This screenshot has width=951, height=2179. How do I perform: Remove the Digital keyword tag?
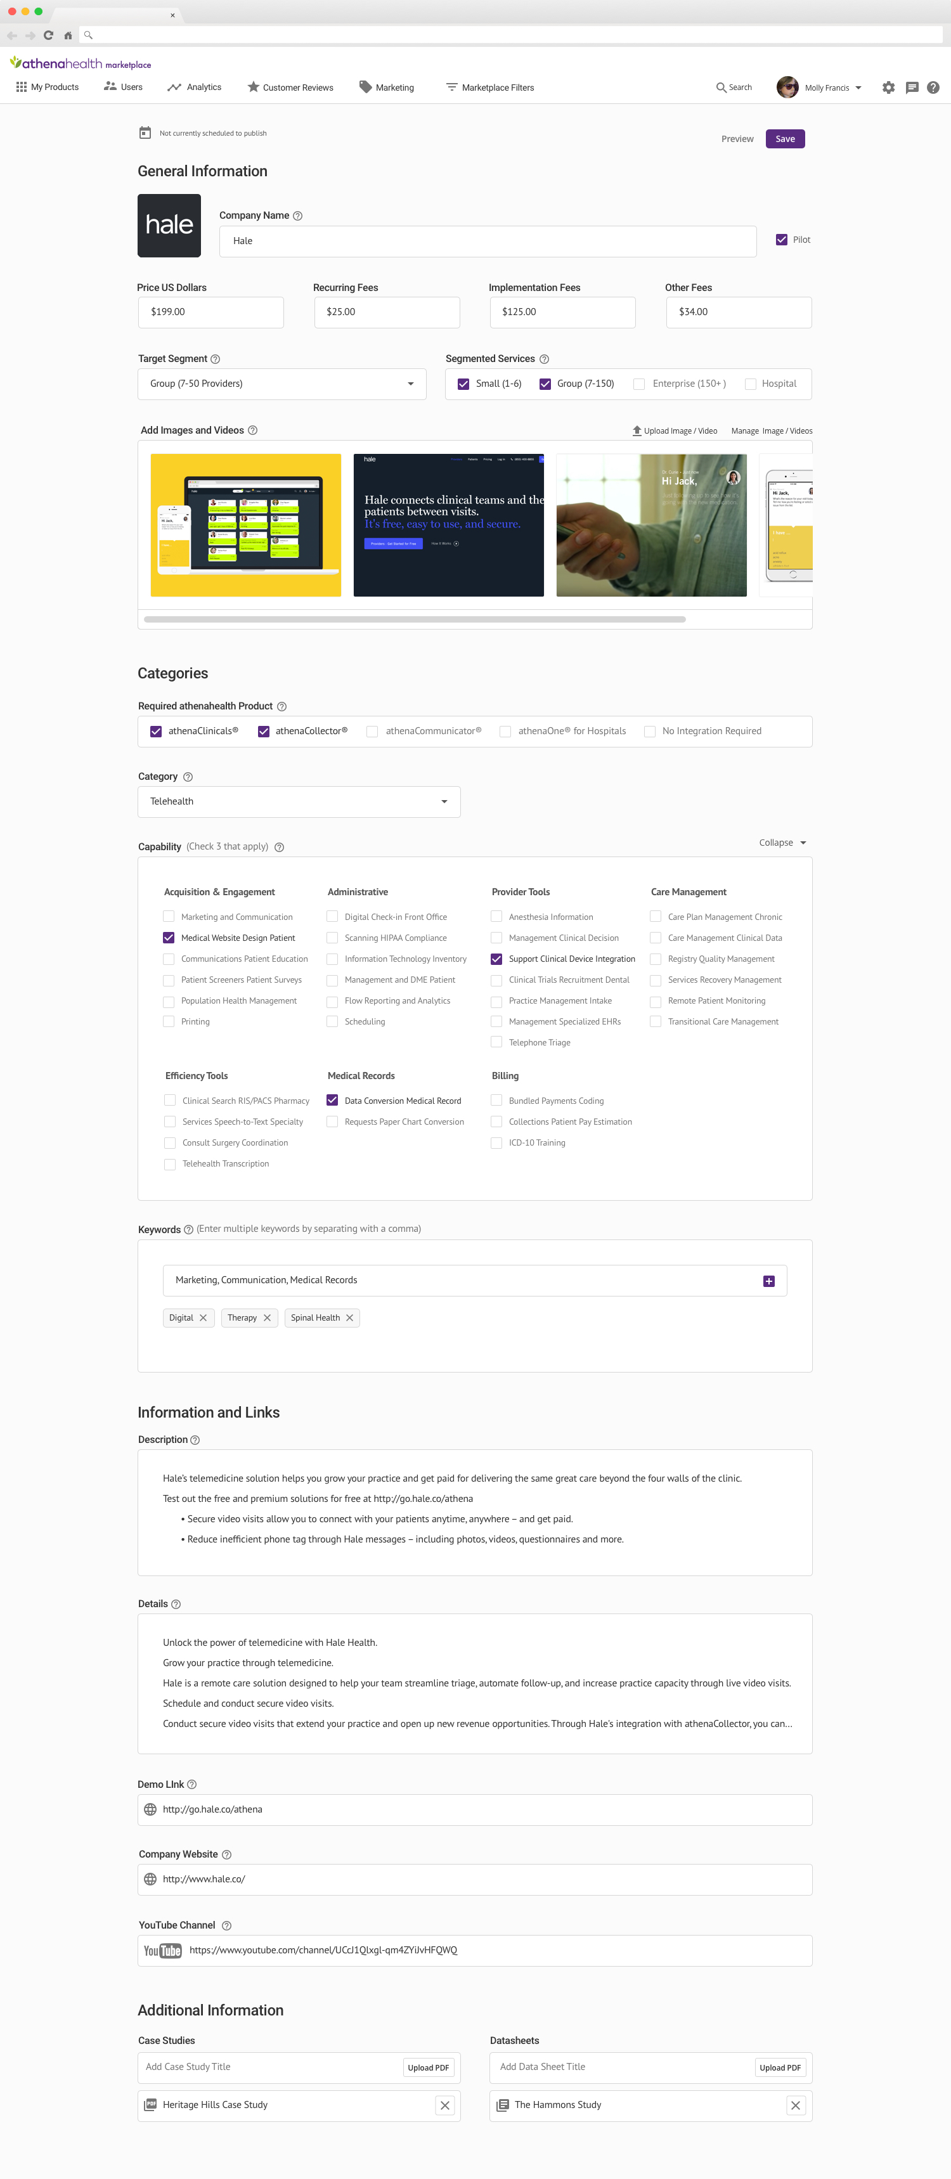[203, 1318]
